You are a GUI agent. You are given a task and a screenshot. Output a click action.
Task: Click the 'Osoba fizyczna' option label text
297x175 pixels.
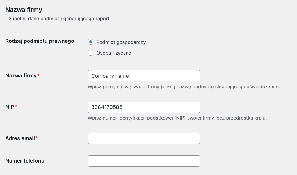[114, 53]
